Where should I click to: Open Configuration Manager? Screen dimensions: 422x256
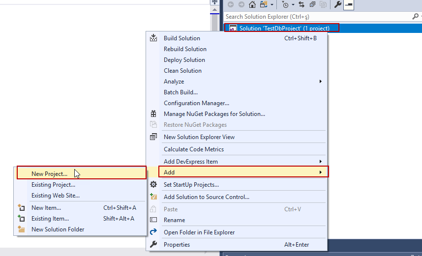[237, 103]
